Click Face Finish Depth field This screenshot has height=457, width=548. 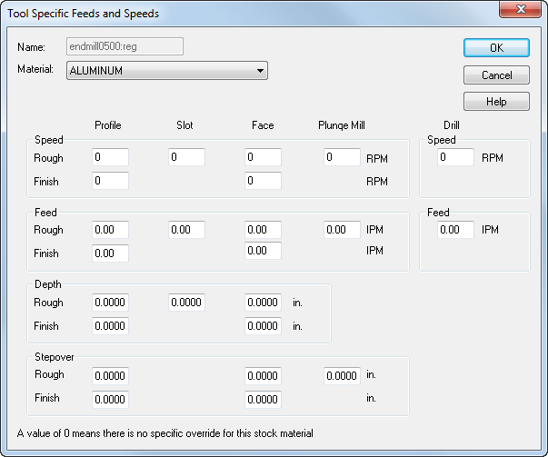(x=263, y=326)
